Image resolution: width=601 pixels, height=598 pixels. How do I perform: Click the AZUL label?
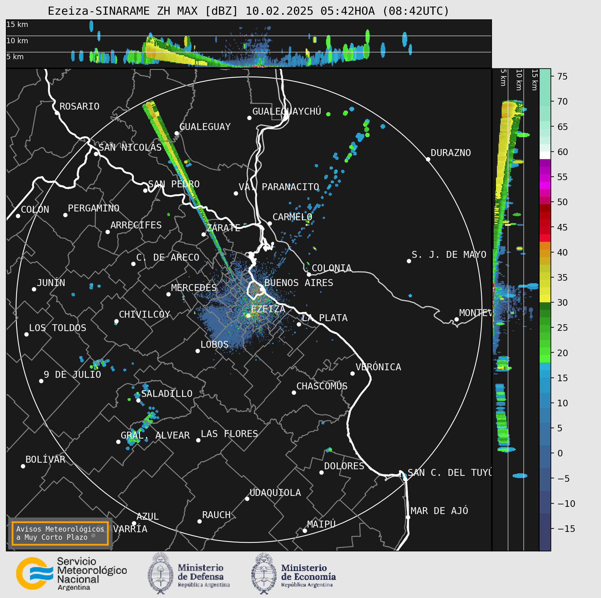pos(148,517)
